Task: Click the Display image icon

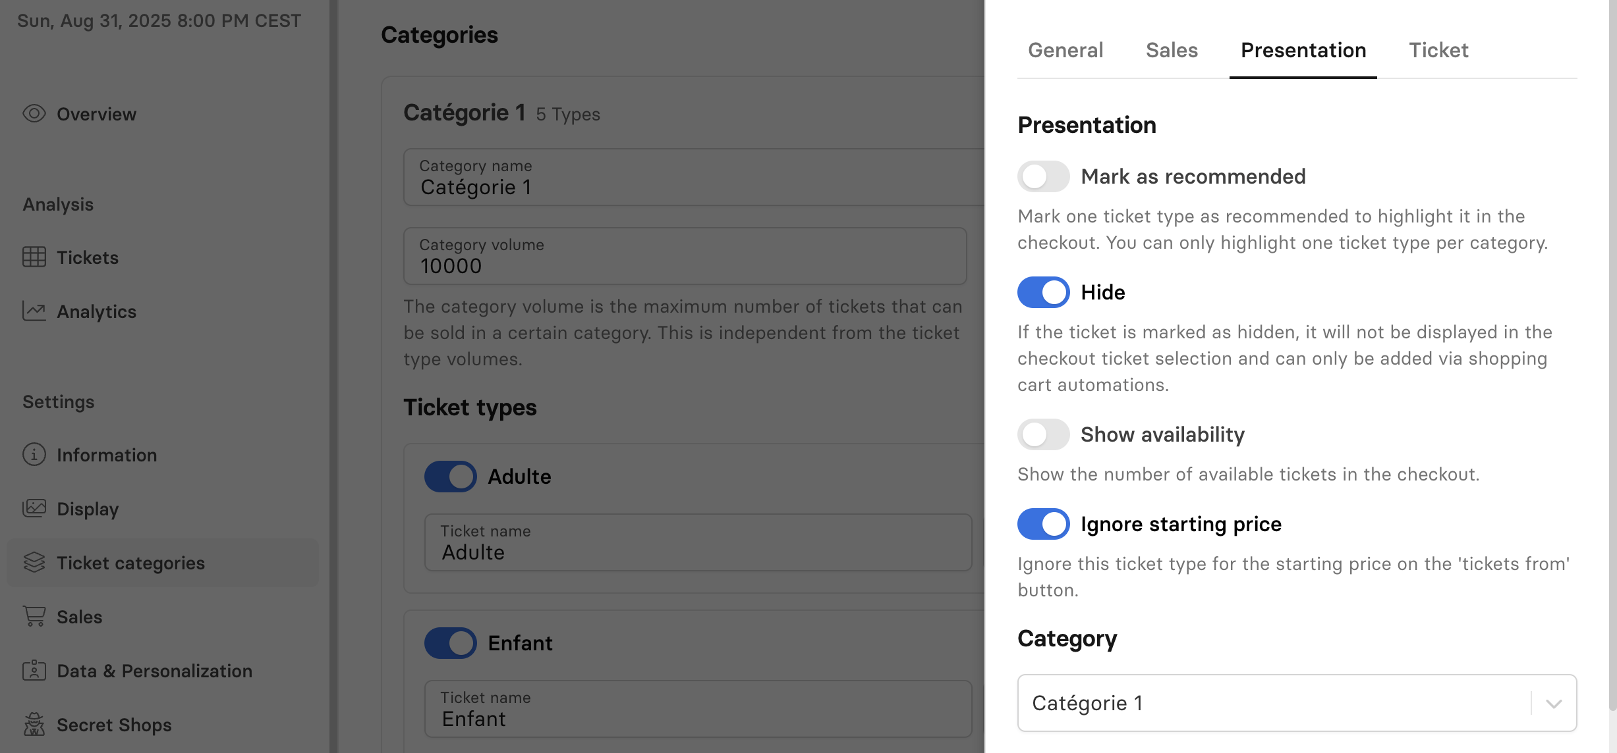Action: click(x=34, y=509)
